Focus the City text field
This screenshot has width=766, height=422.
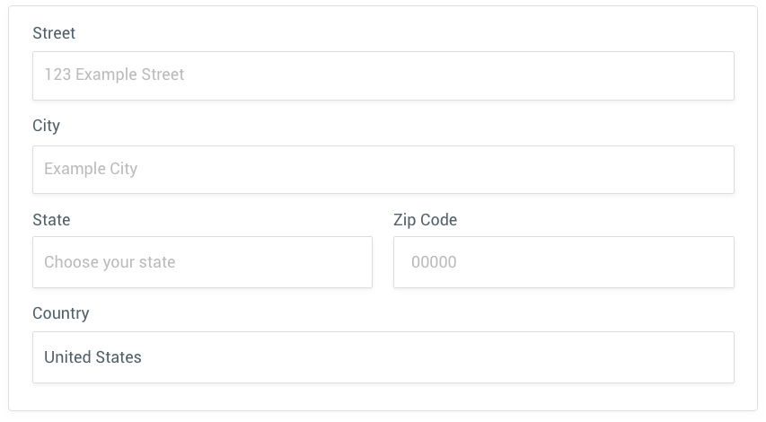click(383, 170)
